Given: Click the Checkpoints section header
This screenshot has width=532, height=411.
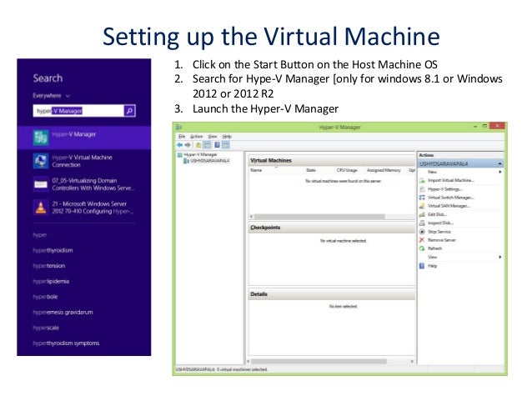Looking at the screenshot, I should click(x=332, y=228).
